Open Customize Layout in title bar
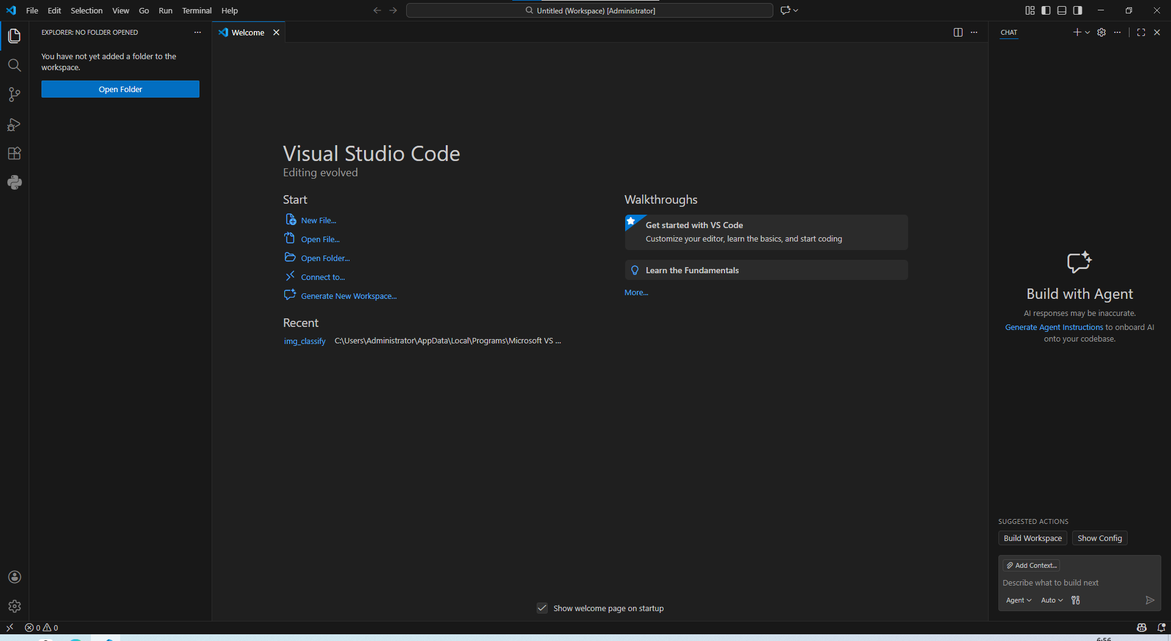This screenshot has width=1171, height=641. [1030, 10]
